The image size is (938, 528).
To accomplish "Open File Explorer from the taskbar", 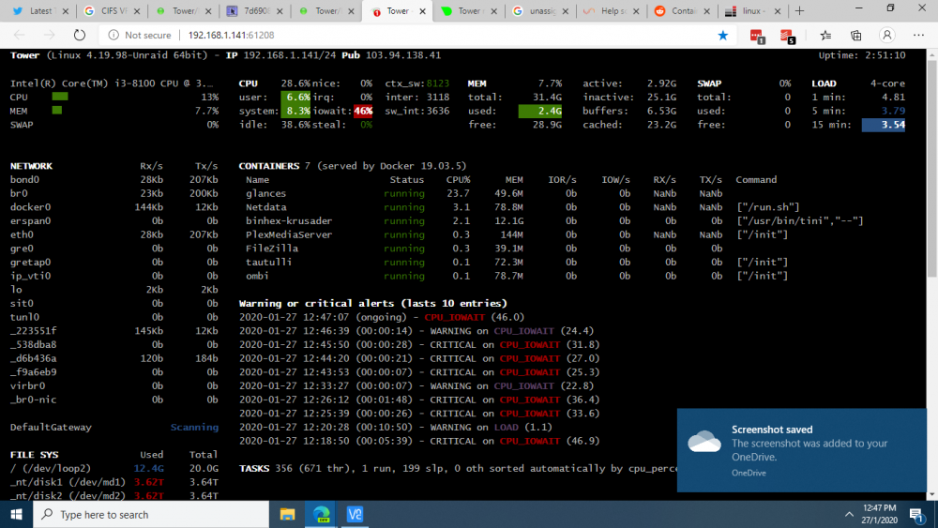I will point(287,514).
